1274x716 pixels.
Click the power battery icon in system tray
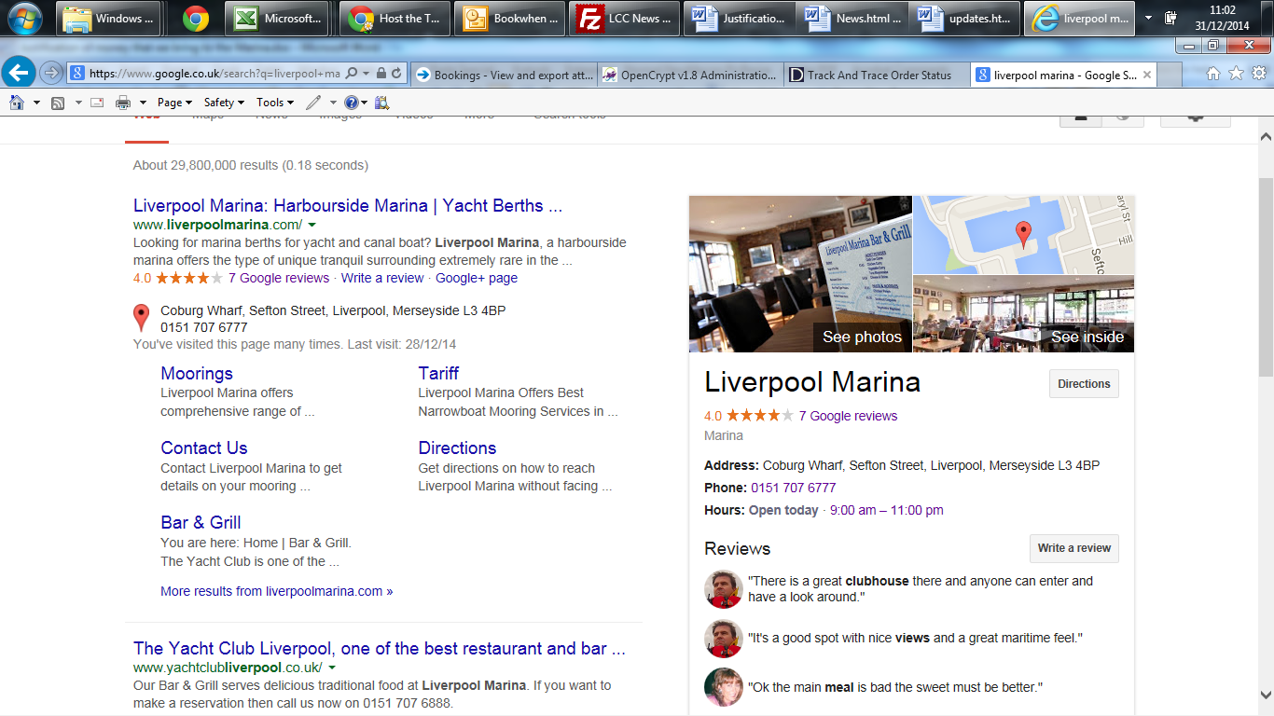tap(1171, 18)
